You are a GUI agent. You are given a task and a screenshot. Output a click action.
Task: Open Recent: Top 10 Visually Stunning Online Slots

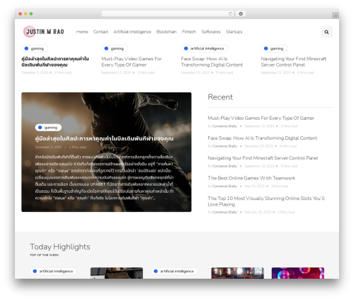(266, 201)
